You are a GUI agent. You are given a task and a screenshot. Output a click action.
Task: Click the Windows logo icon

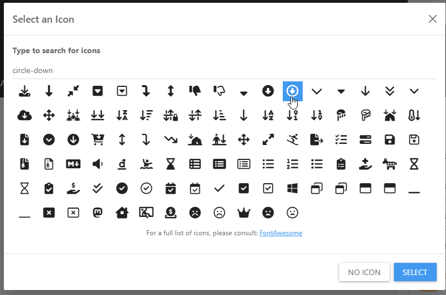293,188
